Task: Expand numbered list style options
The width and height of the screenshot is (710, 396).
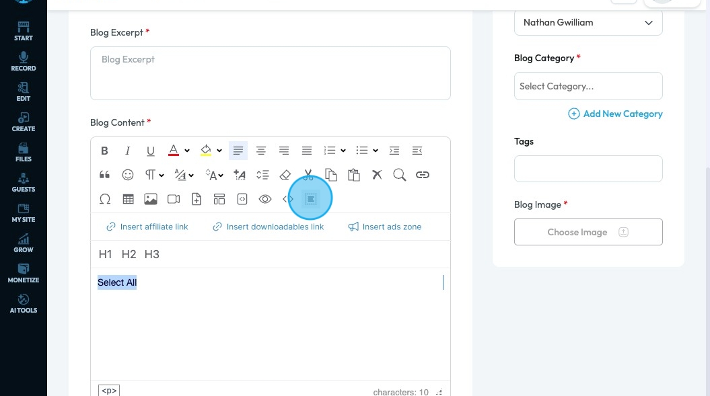Action: tap(343, 151)
